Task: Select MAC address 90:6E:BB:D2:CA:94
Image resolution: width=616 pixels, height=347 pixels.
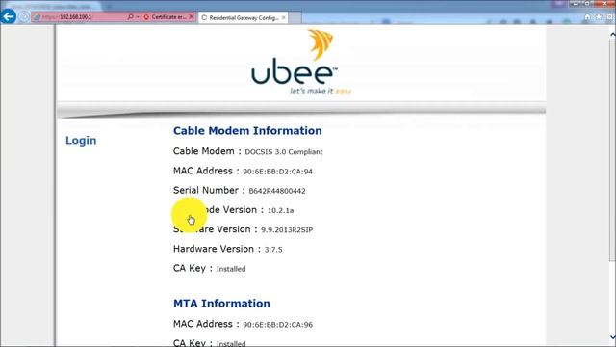Action: tap(278, 172)
